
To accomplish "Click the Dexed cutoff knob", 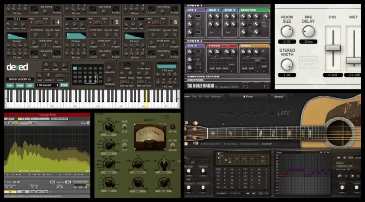I will pyautogui.click(x=55, y=65).
